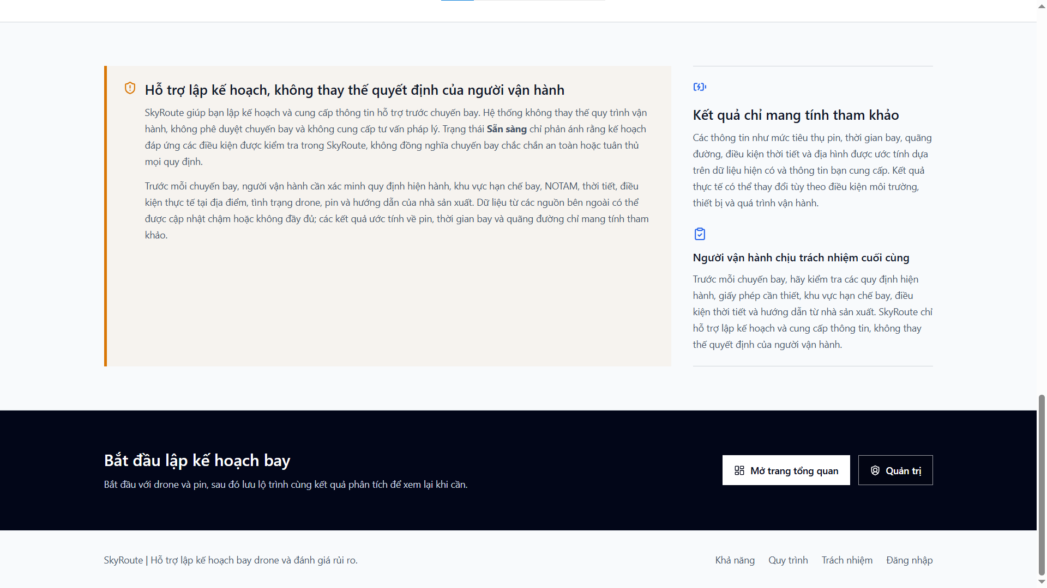This screenshot has height=588, width=1047.
Task: Click the heading Bắt đầu lập kế hoạch bay
Action: click(197, 461)
